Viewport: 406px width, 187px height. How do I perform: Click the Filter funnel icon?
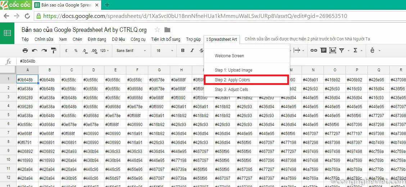pos(342,51)
